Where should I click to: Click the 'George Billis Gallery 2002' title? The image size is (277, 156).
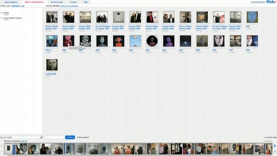click(x=85, y=27)
